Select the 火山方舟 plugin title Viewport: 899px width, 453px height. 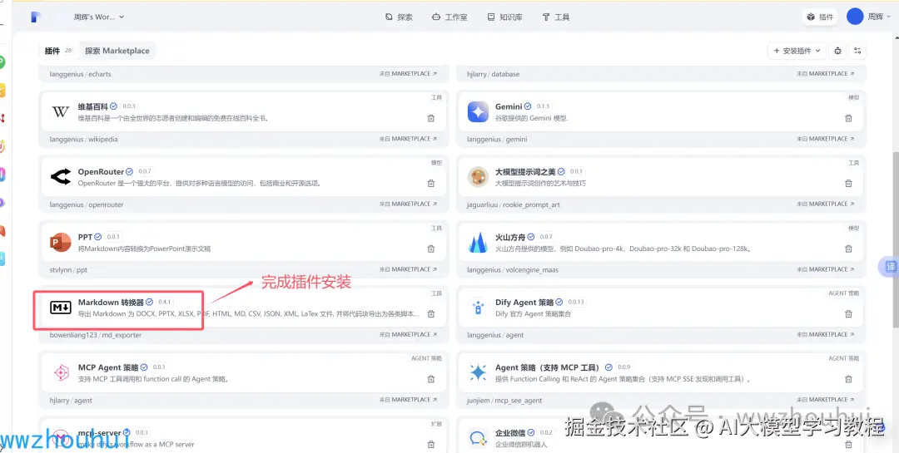click(x=510, y=237)
